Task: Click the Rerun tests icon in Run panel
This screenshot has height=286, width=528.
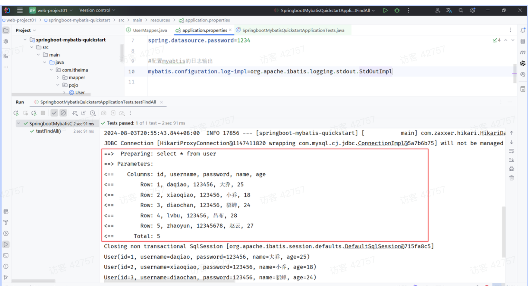Action: pyautogui.click(x=16, y=113)
